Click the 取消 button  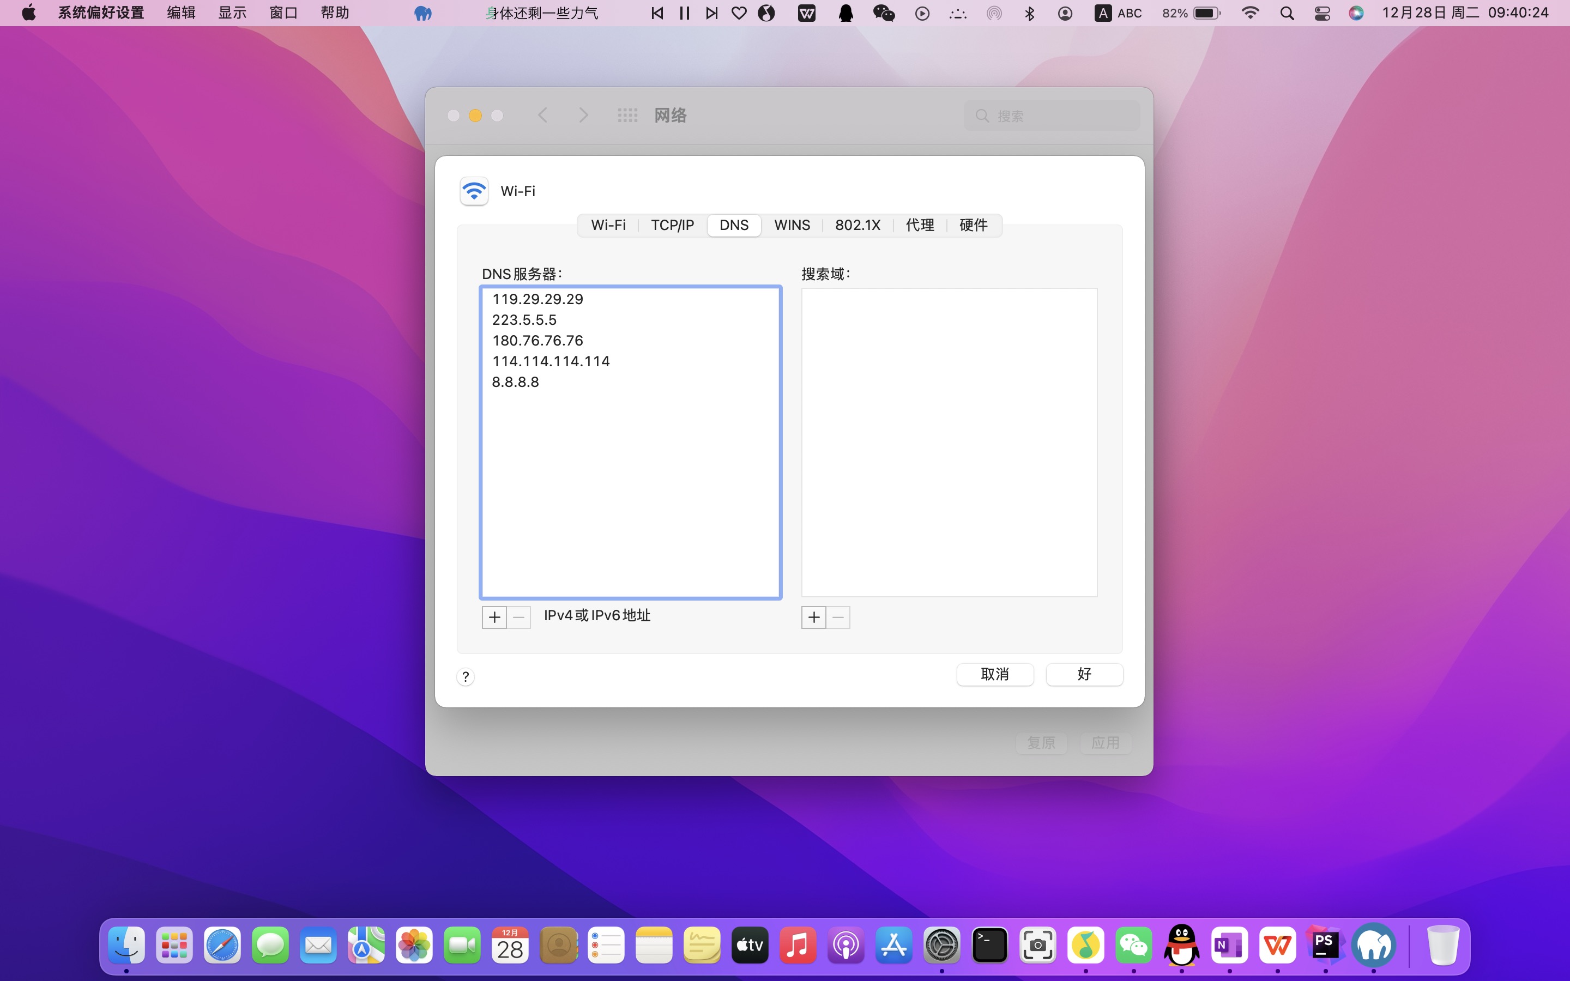click(x=994, y=674)
